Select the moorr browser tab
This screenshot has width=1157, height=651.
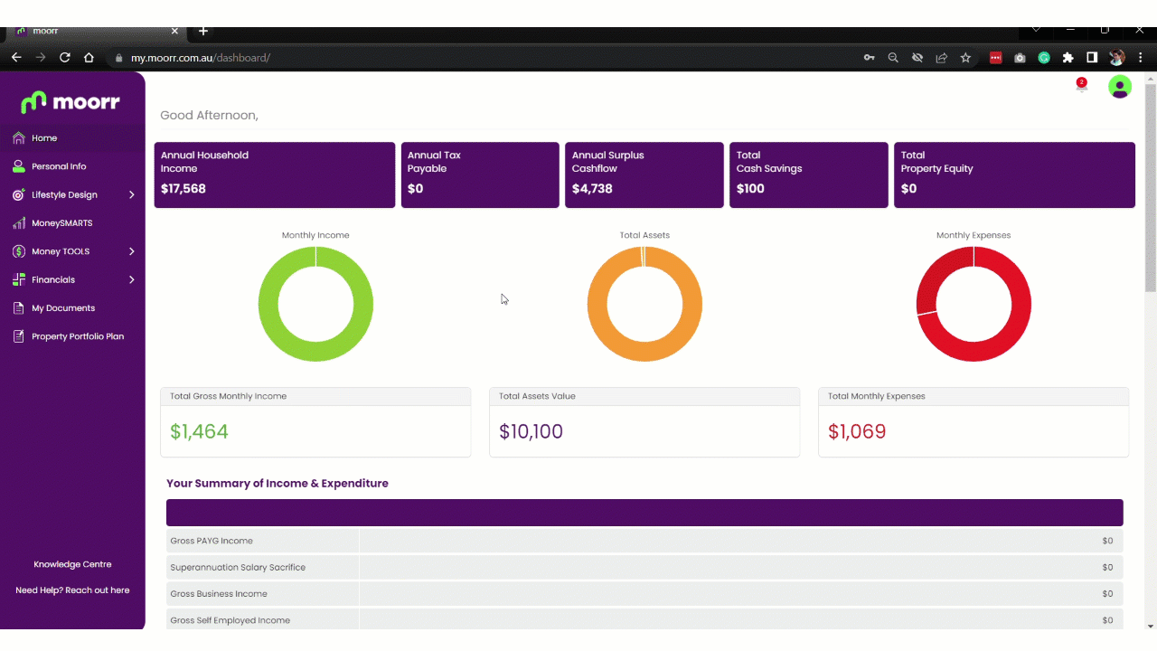point(97,32)
